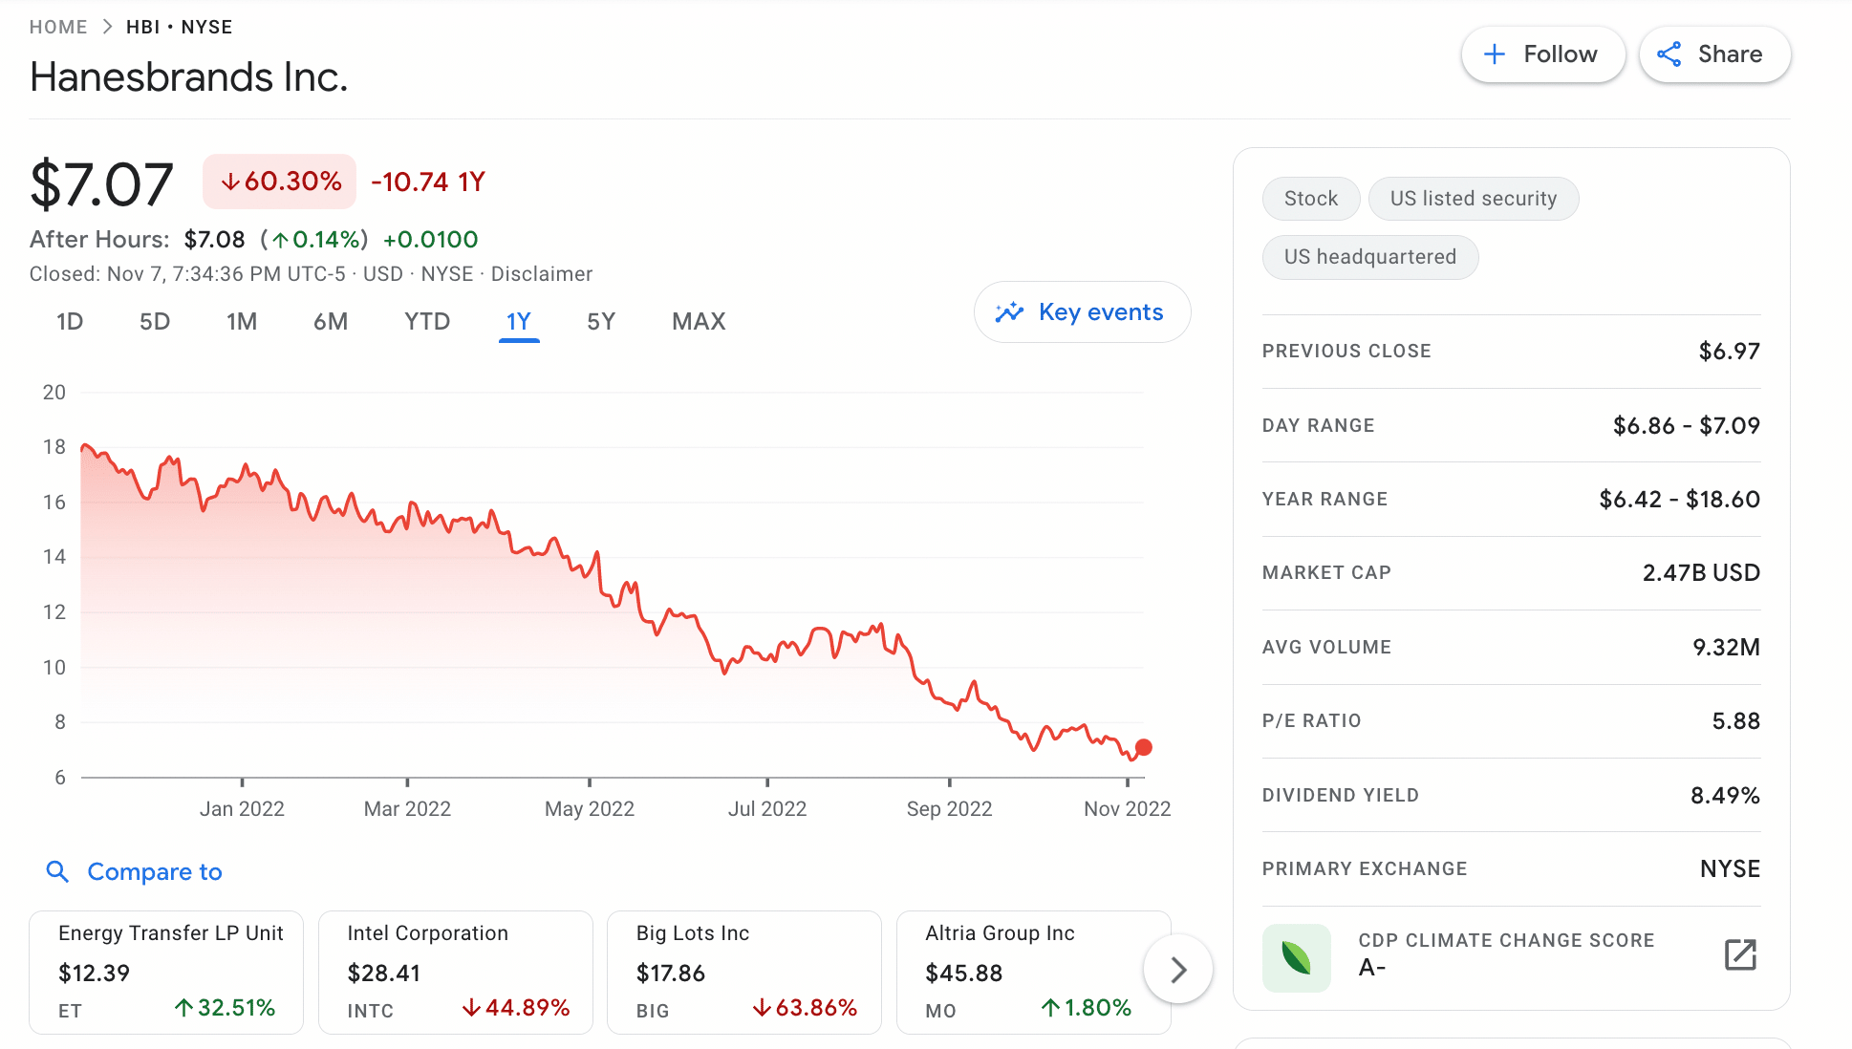The image size is (1852, 1049).
Task: Click the Jul 2022 axis label
Action: (767, 808)
